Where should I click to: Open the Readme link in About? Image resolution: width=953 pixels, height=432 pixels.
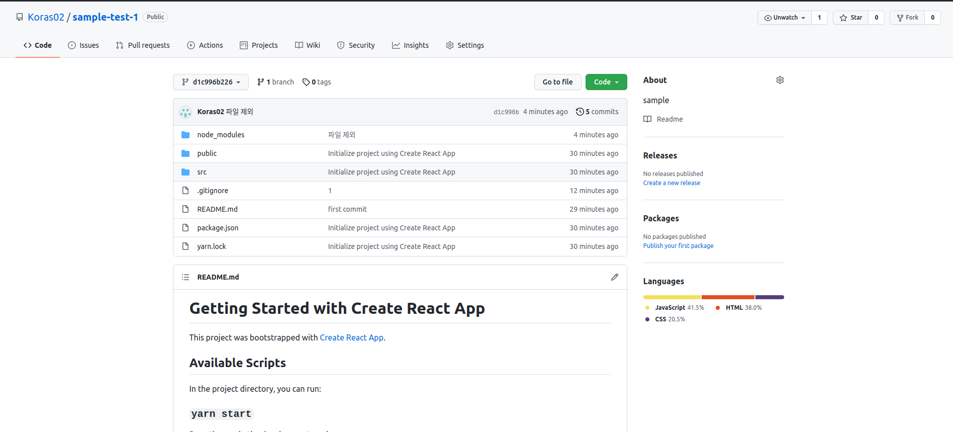pyautogui.click(x=663, y=119)
